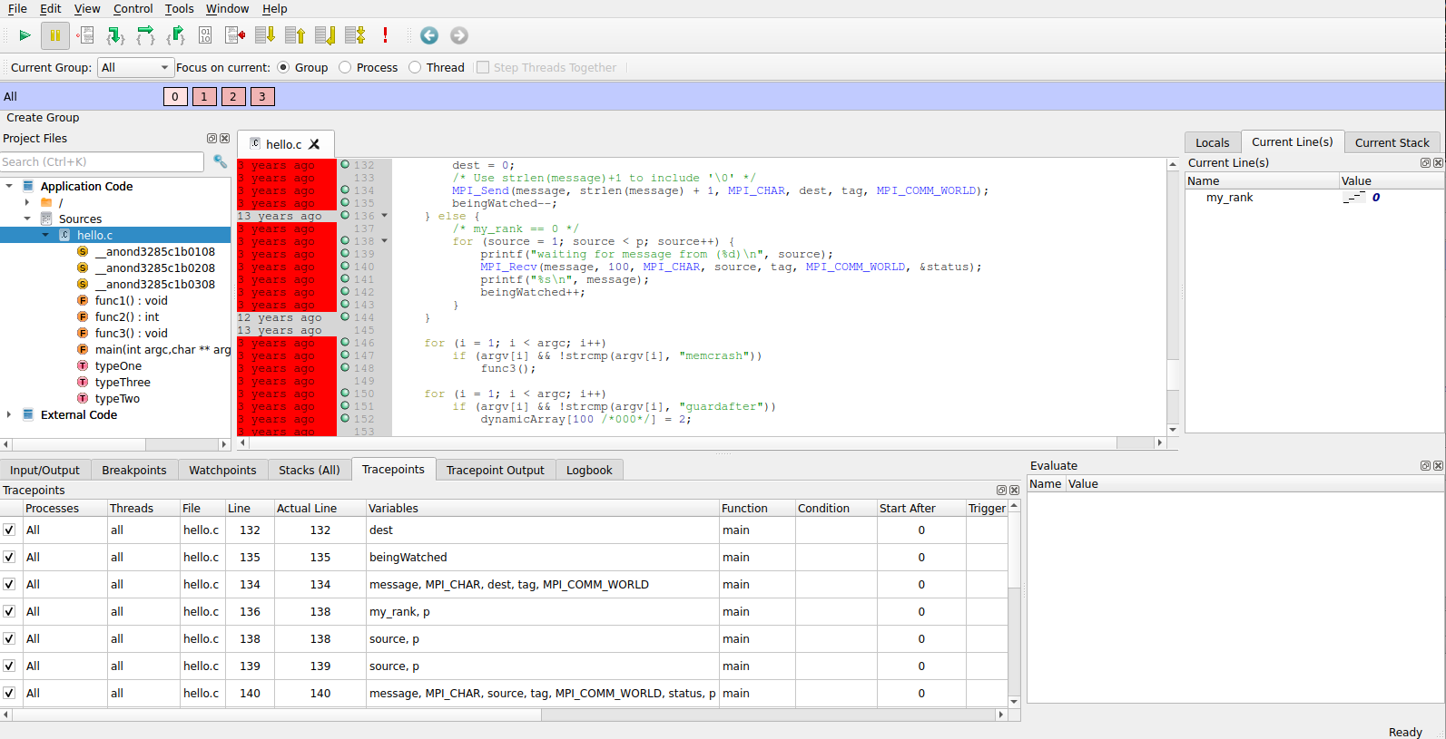Fold the for loop at line 138
This screenshot has height=739, width=1446.
(x=385, y=241)
